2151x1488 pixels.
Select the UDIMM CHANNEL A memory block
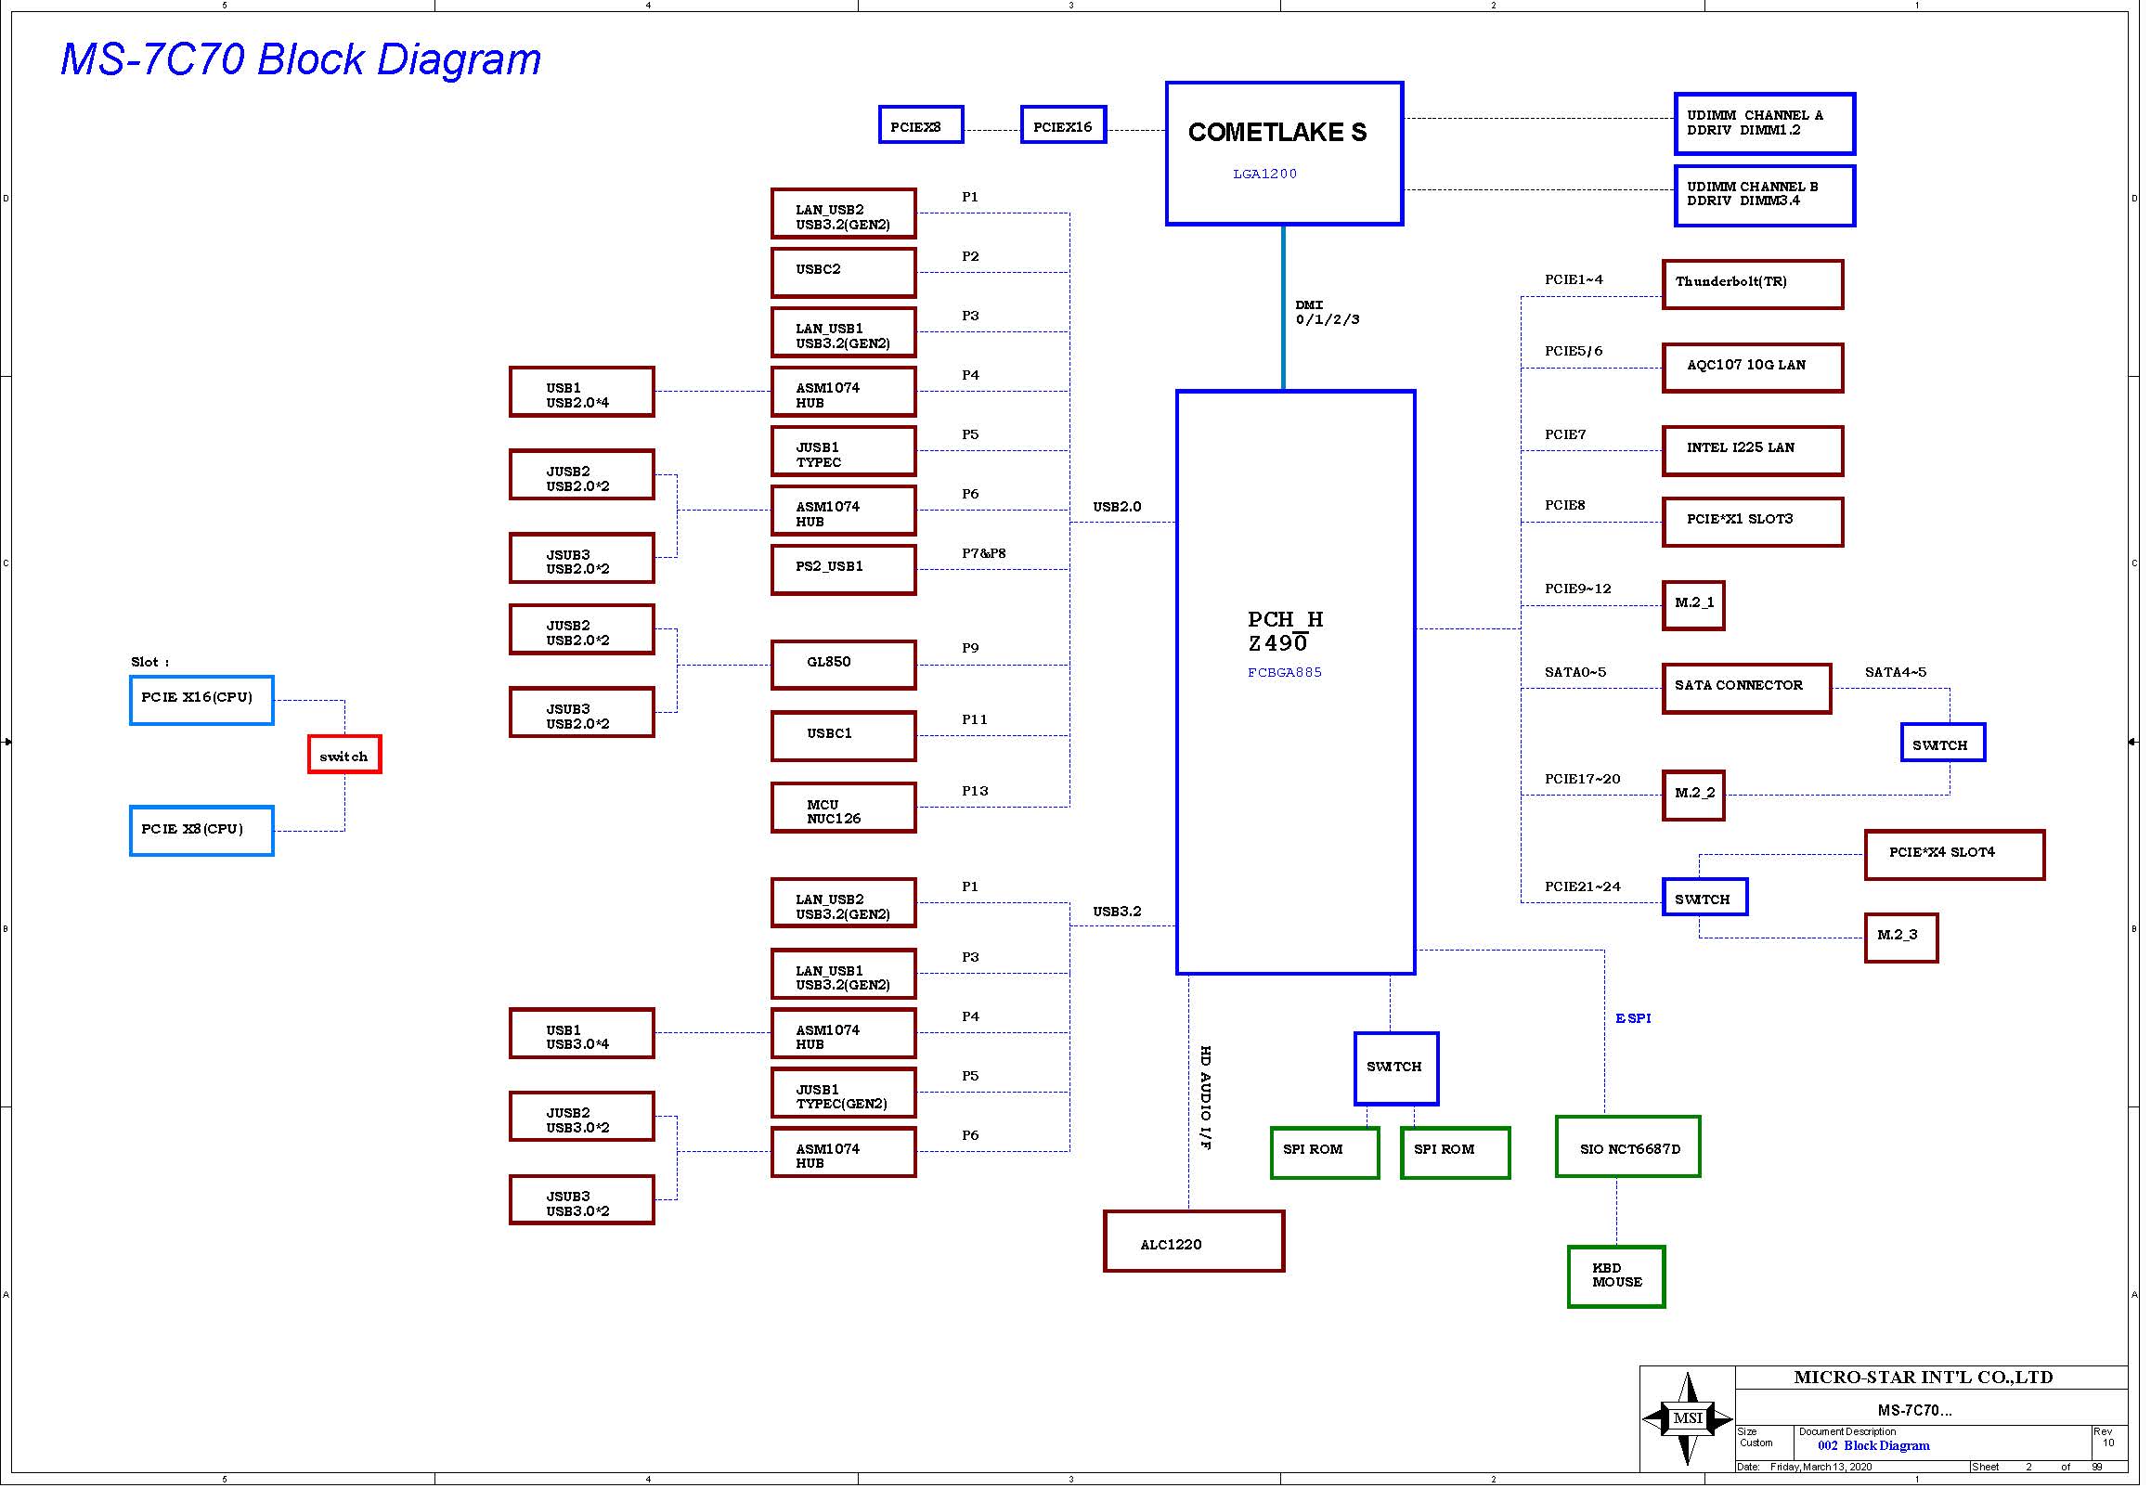pos(1764,123)
